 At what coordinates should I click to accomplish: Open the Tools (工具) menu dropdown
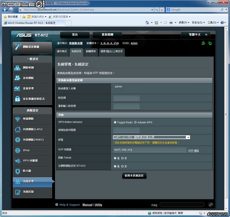(x=213, y=23)
